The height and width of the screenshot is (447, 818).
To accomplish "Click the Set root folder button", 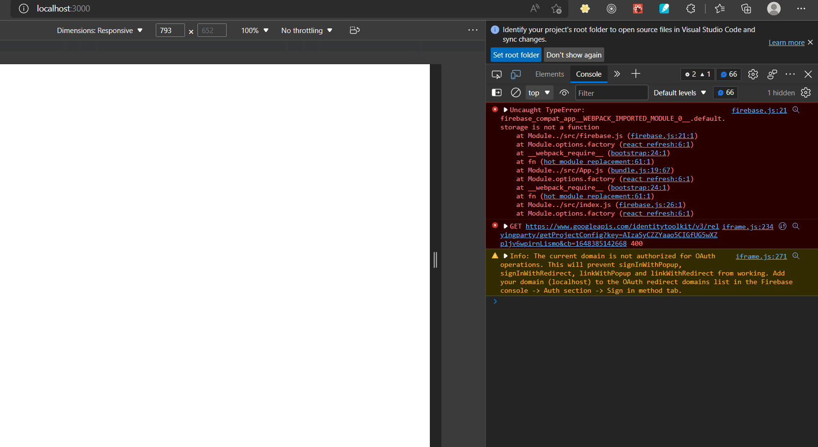I will [x=516, y=55].
